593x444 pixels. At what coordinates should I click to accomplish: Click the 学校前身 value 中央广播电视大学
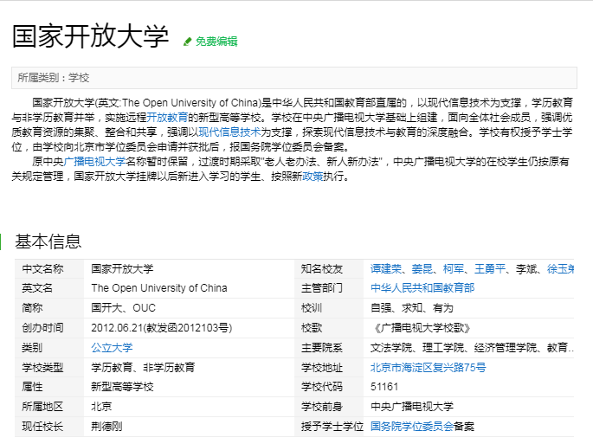(412, 407)
